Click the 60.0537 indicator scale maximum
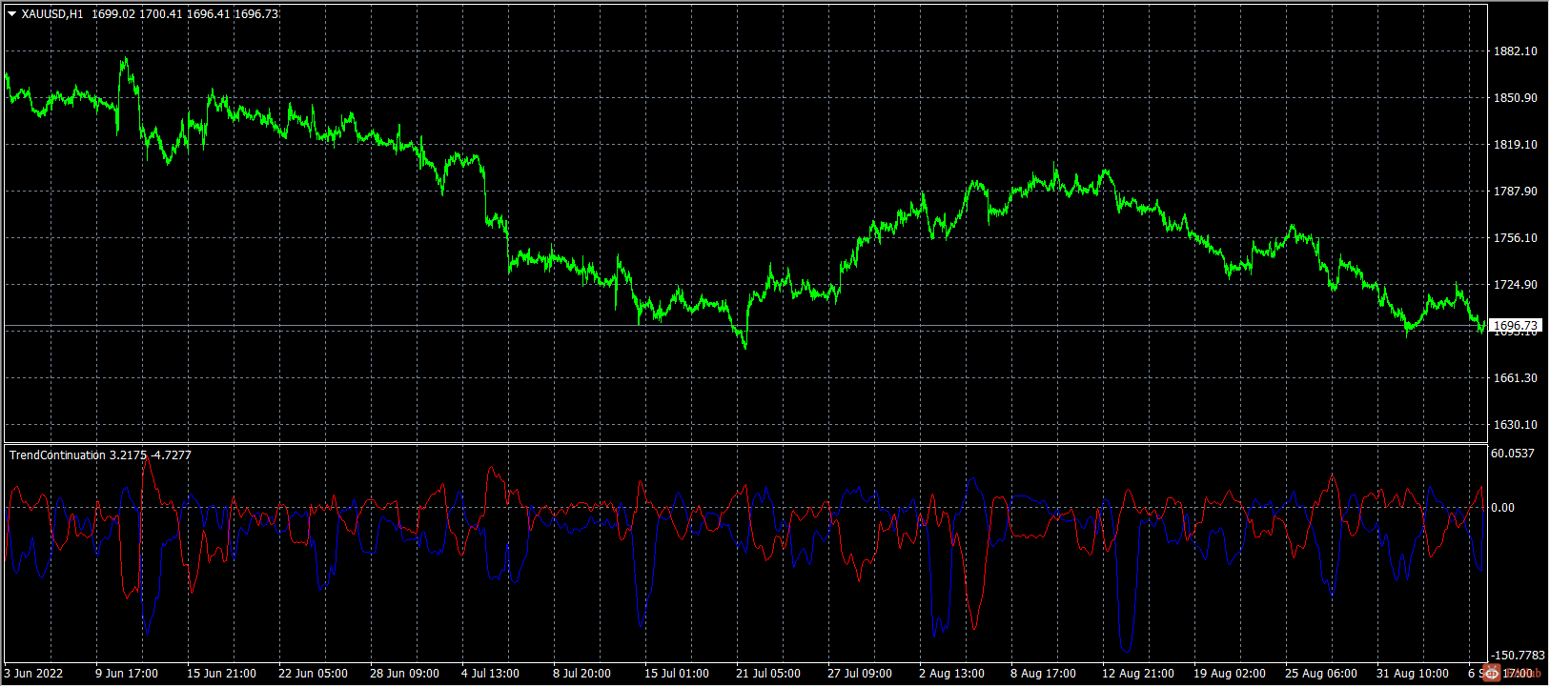The width and height of the screenshot is (1550, 687). click(x=1513, y=454)
